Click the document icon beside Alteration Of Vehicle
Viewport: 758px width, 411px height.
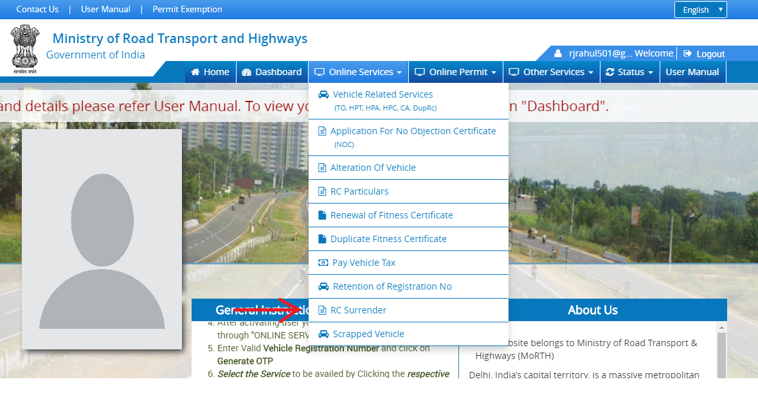coord(322,168)
